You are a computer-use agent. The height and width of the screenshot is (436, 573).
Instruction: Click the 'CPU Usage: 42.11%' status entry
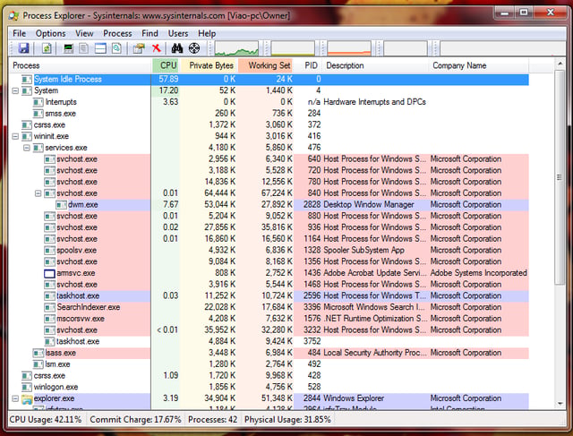(x=46, y=420)
